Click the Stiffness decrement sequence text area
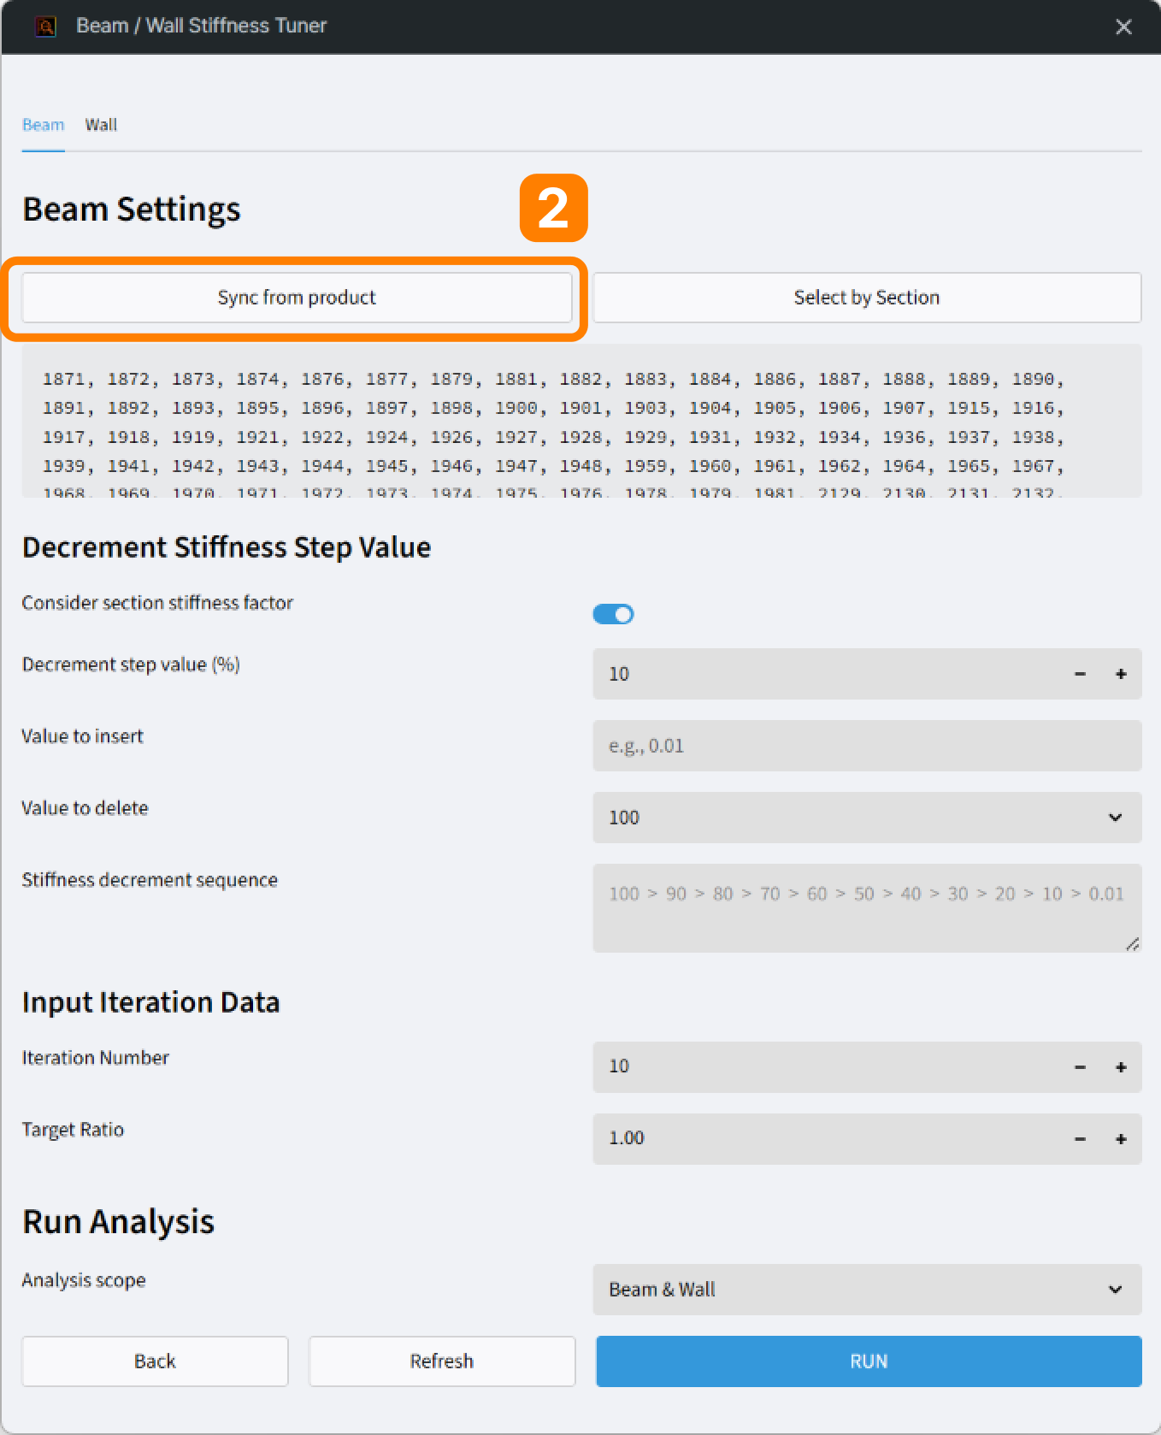 pyautogui.click(x=867, y=909)
